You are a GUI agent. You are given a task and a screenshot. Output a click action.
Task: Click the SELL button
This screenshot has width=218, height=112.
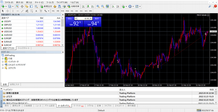[70, 18]
